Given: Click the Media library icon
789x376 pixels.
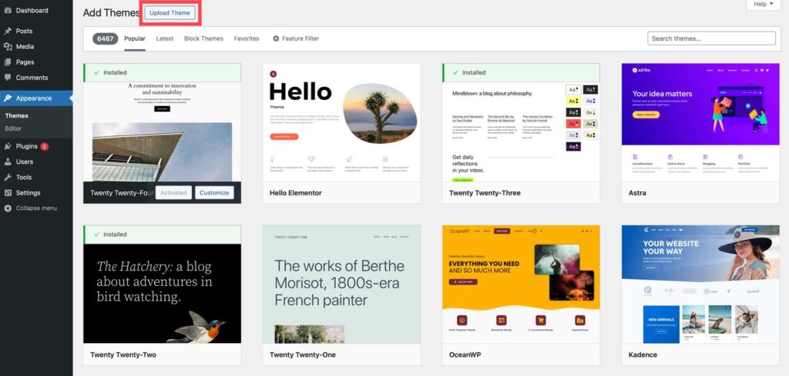Looking at the screenshot, I should tap(8, 46).
